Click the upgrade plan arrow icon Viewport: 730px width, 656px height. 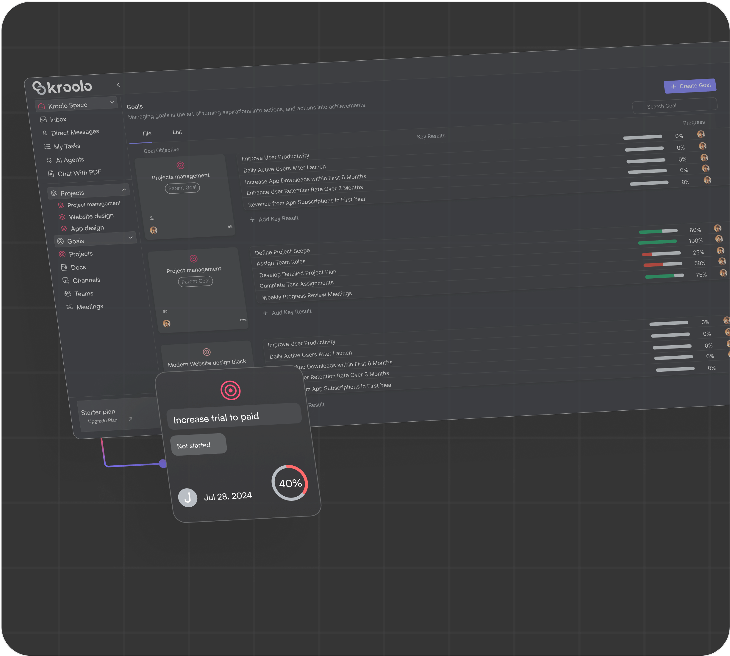click(131, 419)
